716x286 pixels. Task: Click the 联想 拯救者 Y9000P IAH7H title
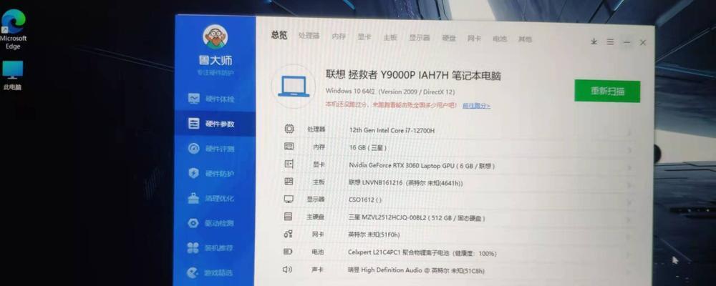tap(413, 75)
